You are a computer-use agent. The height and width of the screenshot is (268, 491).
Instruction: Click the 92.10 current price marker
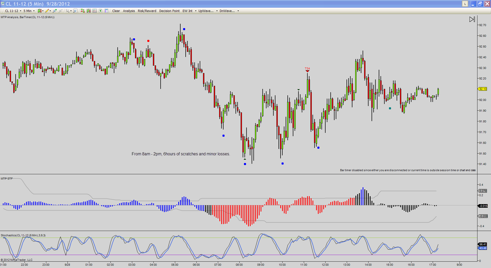483,89
